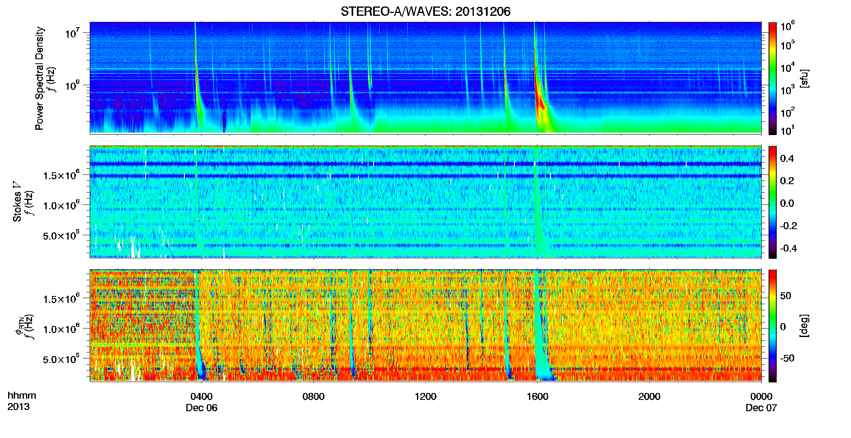Click the [sfu] colorbar unit label
The height and width of the screenshot is (438, 851).
click(805, 78)
